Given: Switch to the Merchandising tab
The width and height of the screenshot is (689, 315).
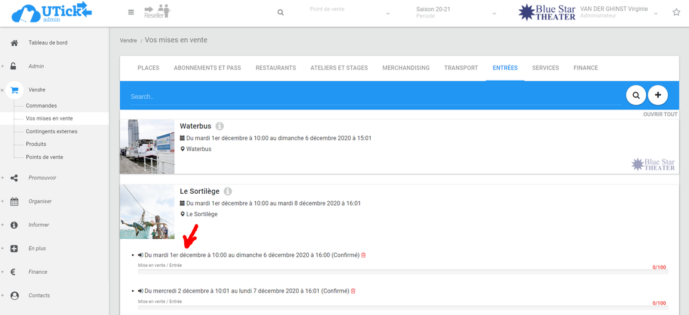Looking at the screenshot, I should click(x=406, y=68).
